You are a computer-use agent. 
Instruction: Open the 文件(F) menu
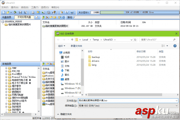[5, 7]
